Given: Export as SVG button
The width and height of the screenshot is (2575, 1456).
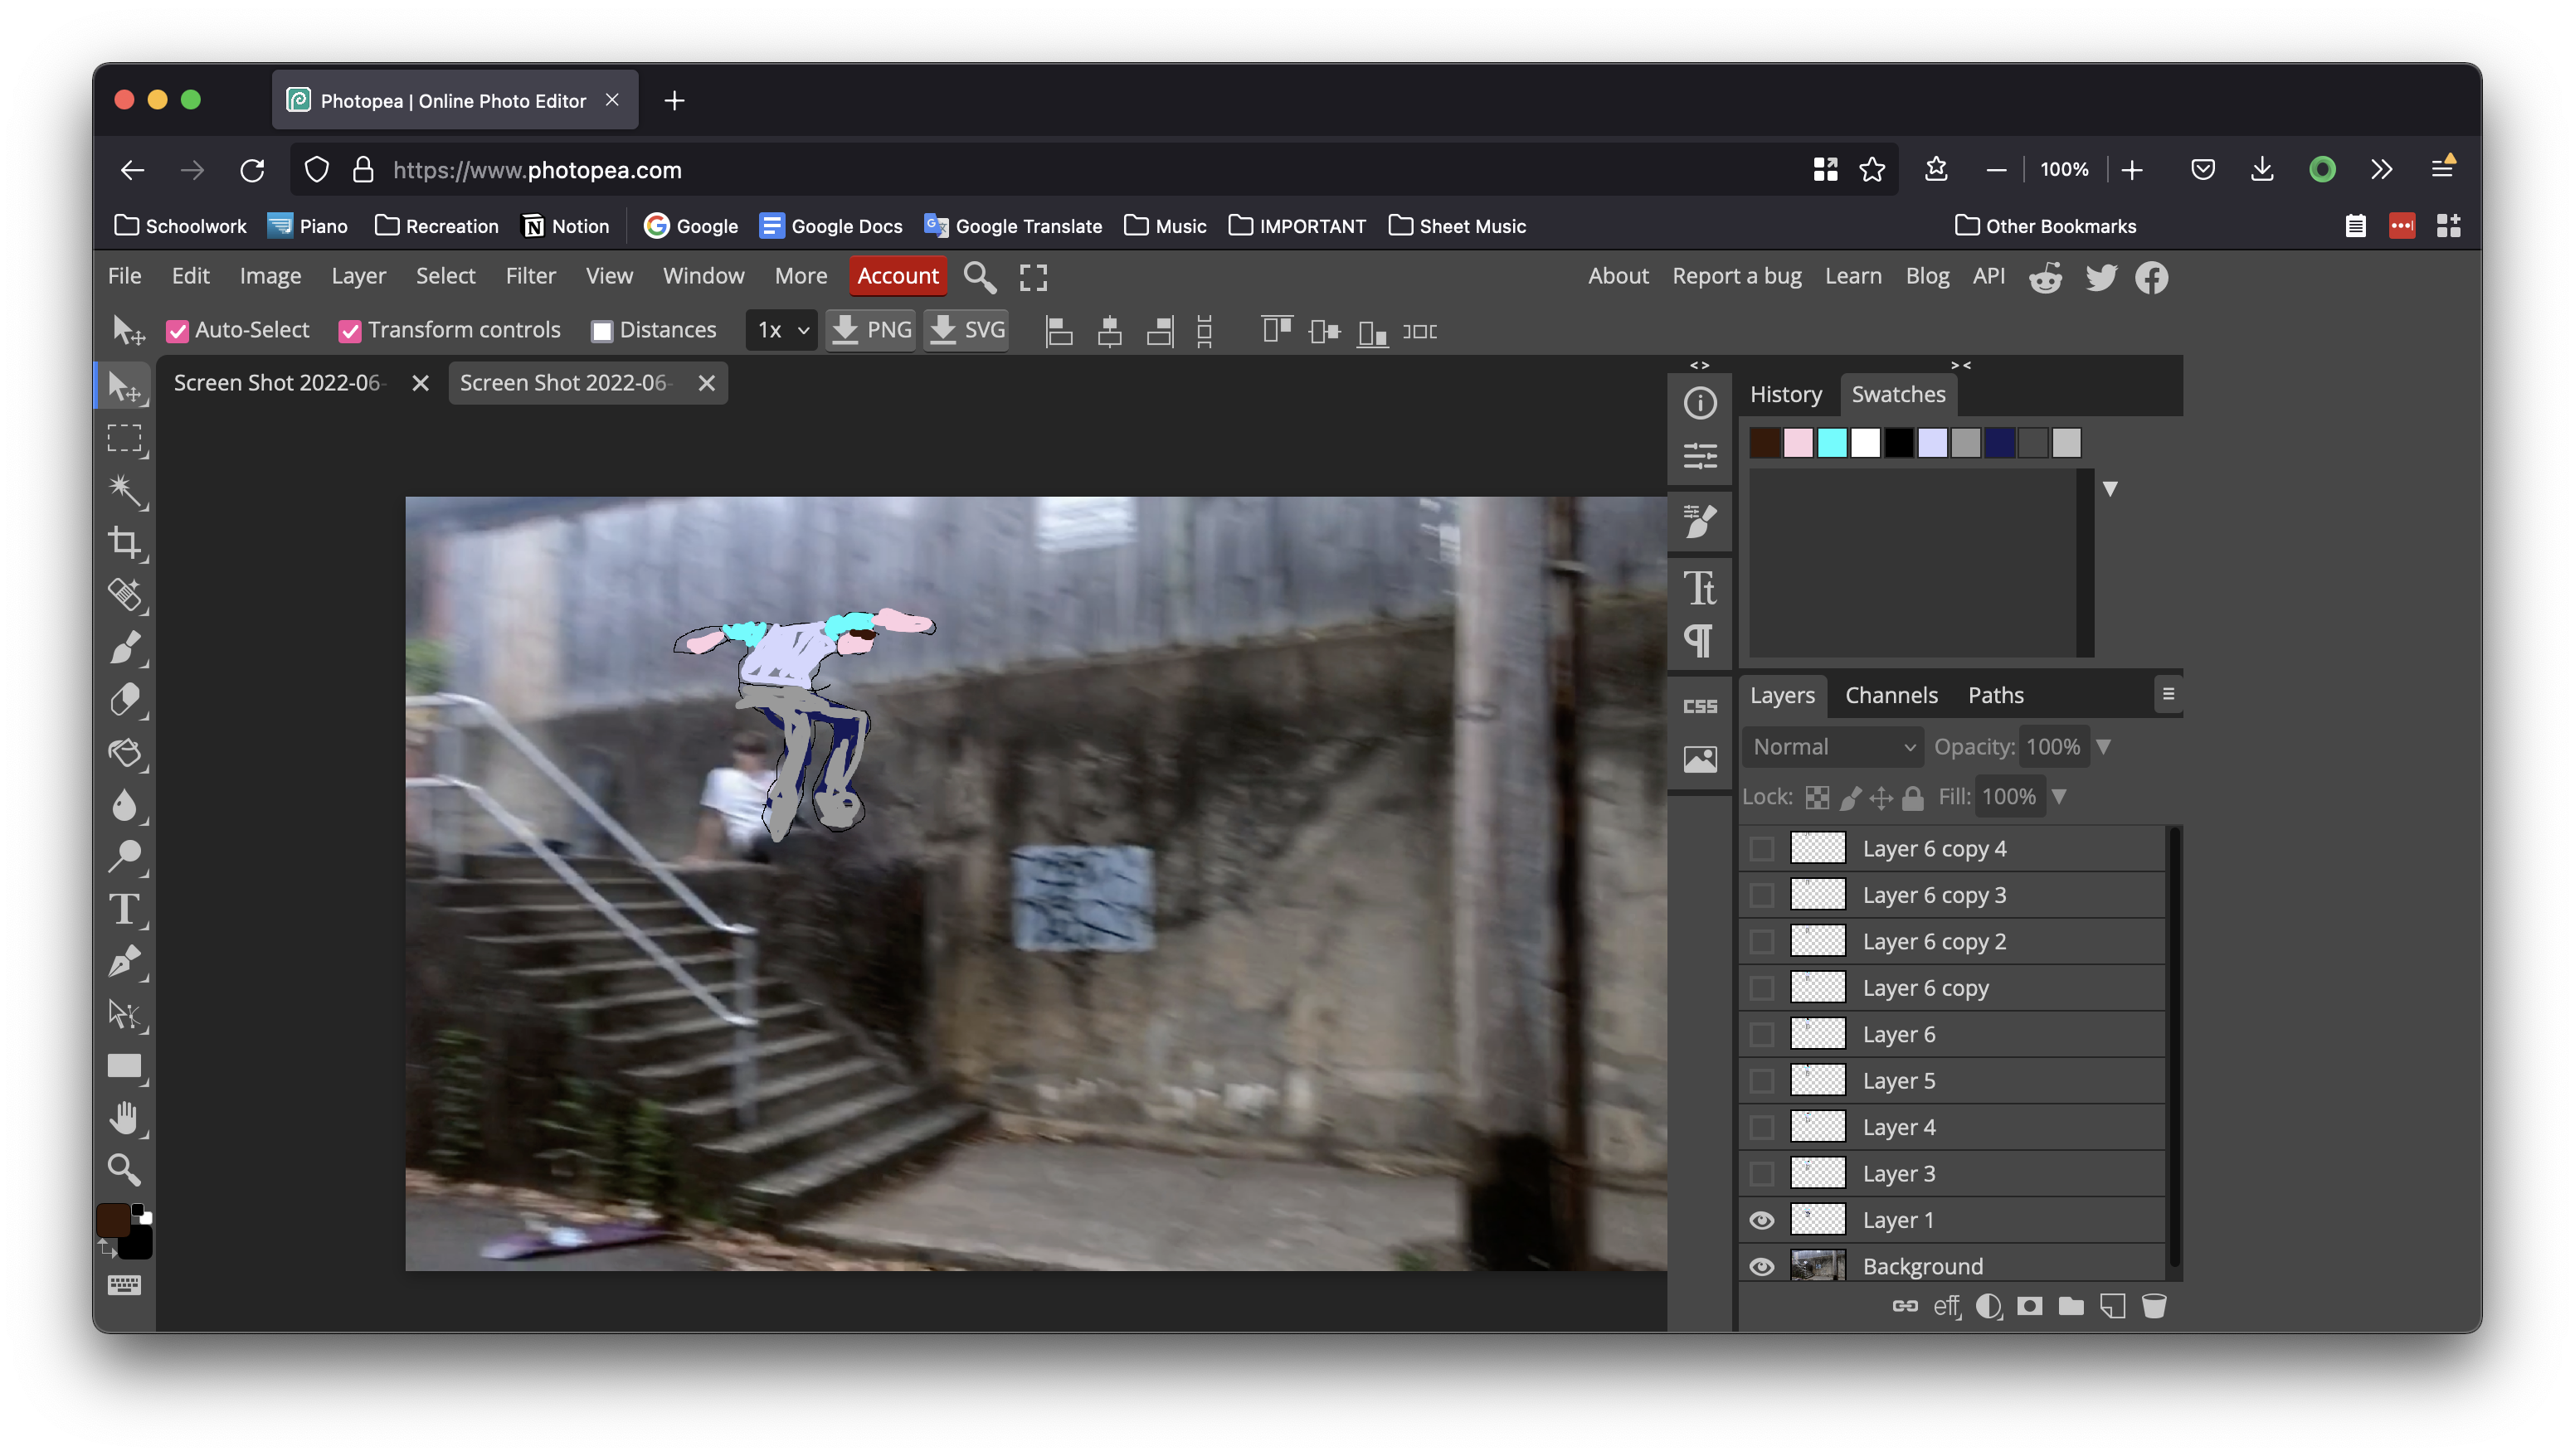Looking at the screenshot, I should [966, 330].
